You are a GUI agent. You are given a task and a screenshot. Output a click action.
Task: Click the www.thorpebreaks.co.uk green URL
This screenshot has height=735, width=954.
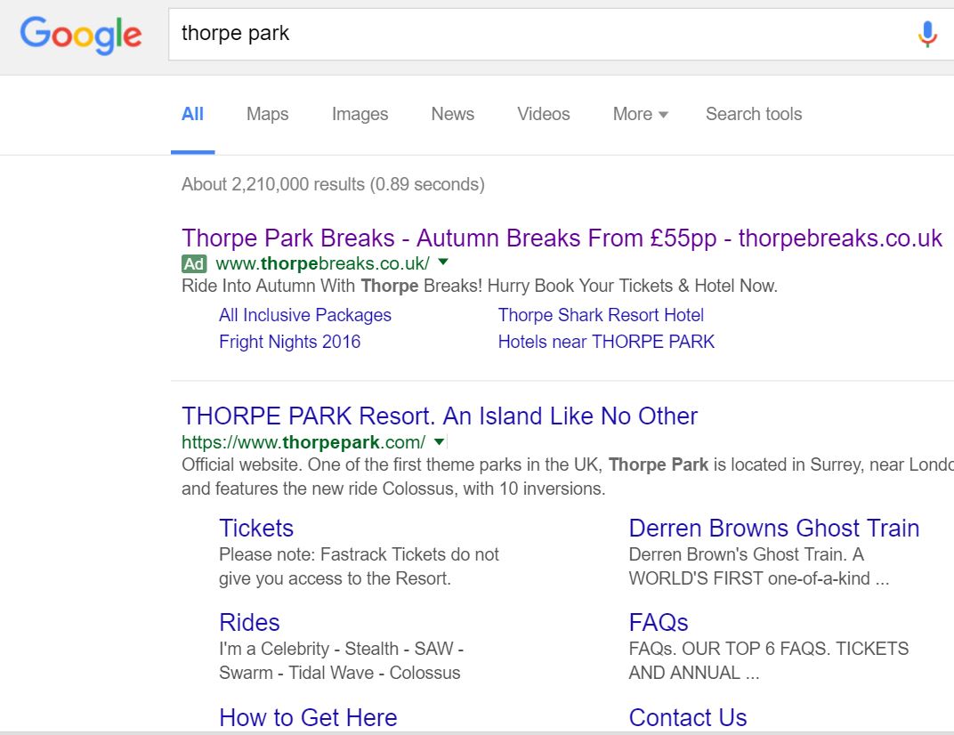coord(322,263)
